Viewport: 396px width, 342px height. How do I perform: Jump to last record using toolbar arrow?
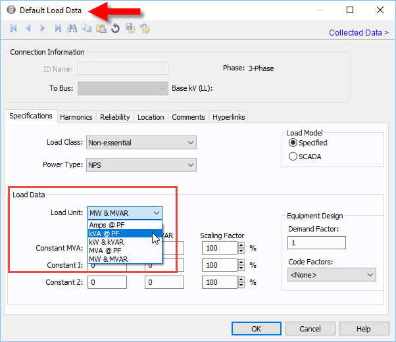tap(58, 28)
